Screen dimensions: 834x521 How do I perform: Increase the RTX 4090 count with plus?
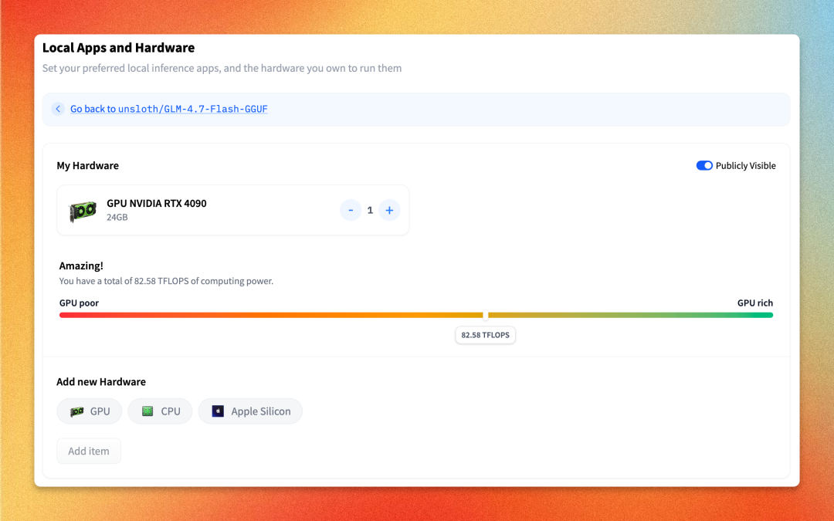click(x=389, y=210)
